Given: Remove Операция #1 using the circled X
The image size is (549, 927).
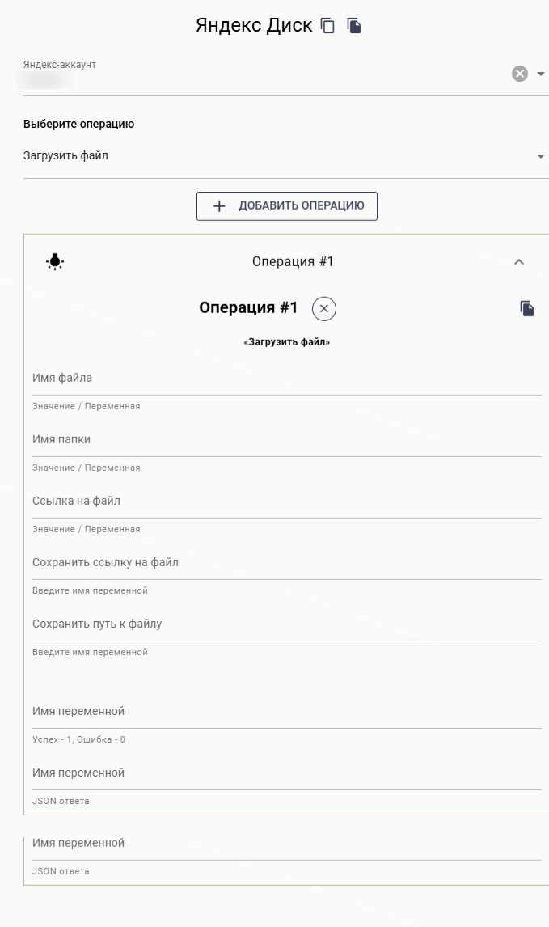Looking at the screenshot, I should (x=324, y=308).
